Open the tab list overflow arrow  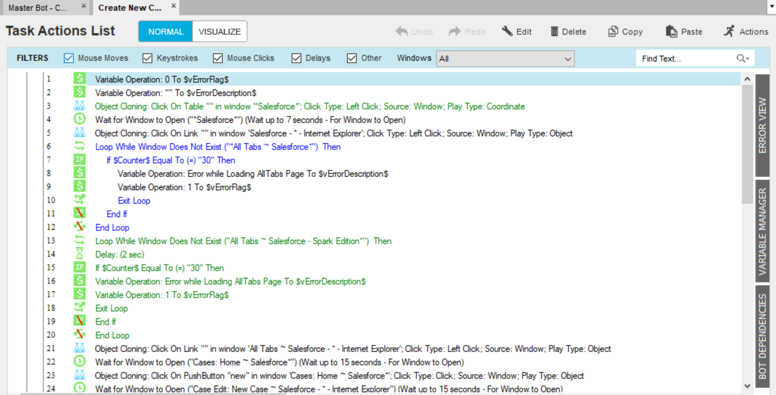click(771, 7)
